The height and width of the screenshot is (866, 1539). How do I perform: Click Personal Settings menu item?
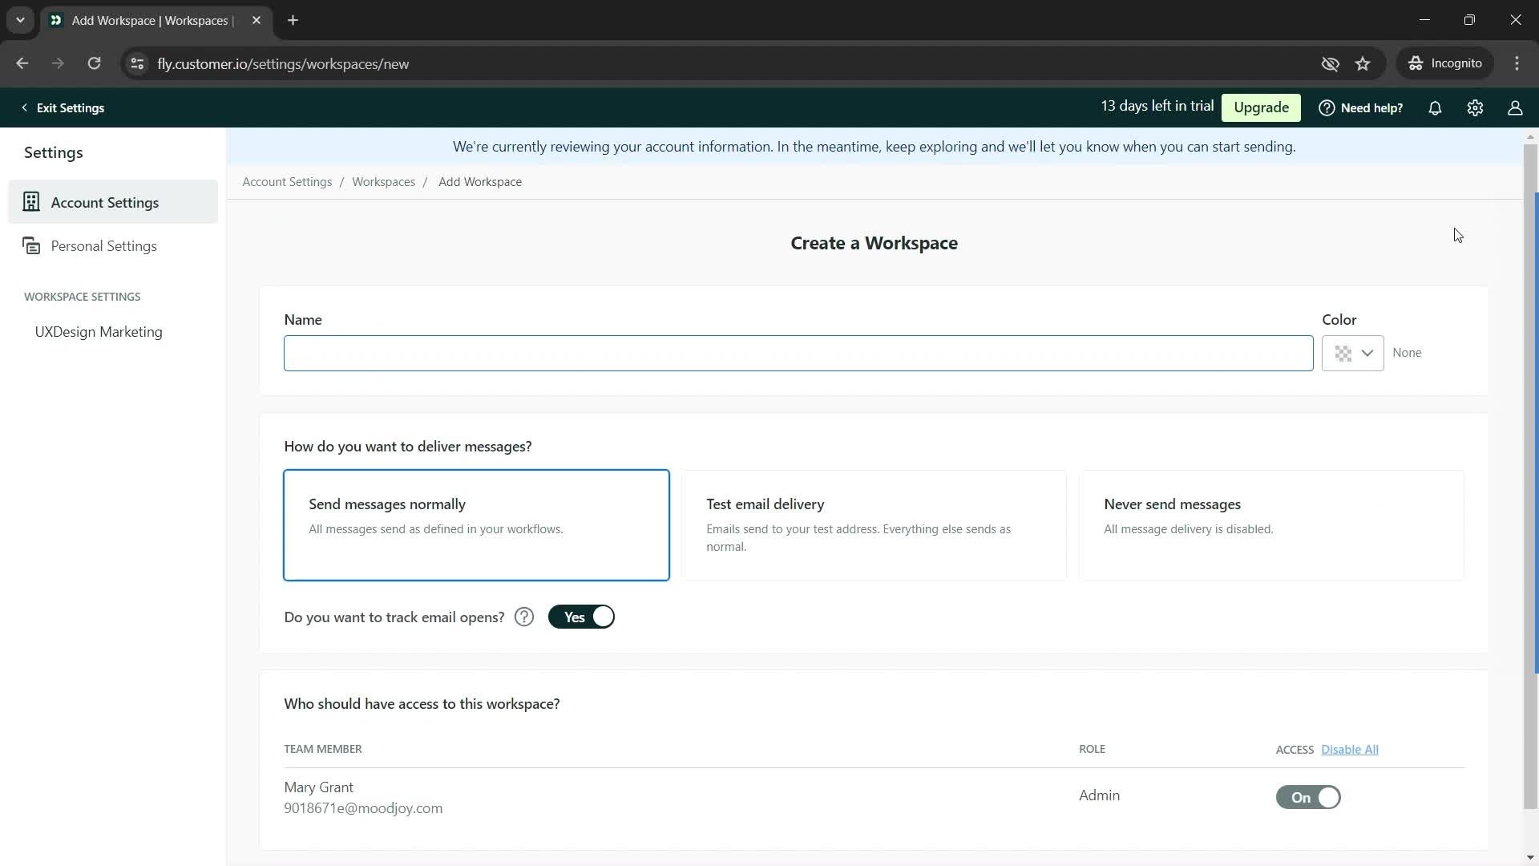point(103,245)
